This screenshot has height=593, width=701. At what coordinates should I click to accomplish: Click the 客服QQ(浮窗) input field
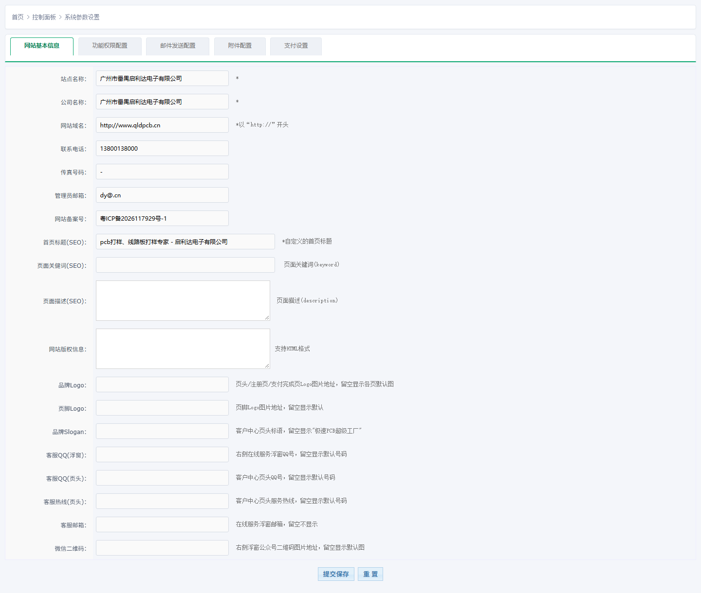click(x=162, y=454)
